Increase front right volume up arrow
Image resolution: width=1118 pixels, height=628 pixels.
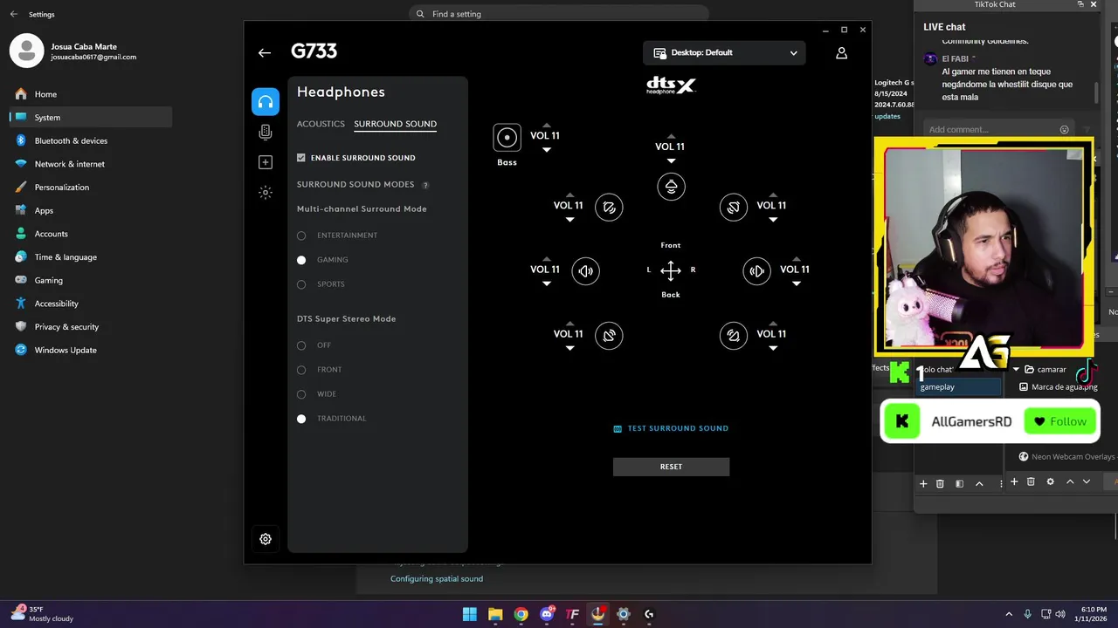pos(773,195)
